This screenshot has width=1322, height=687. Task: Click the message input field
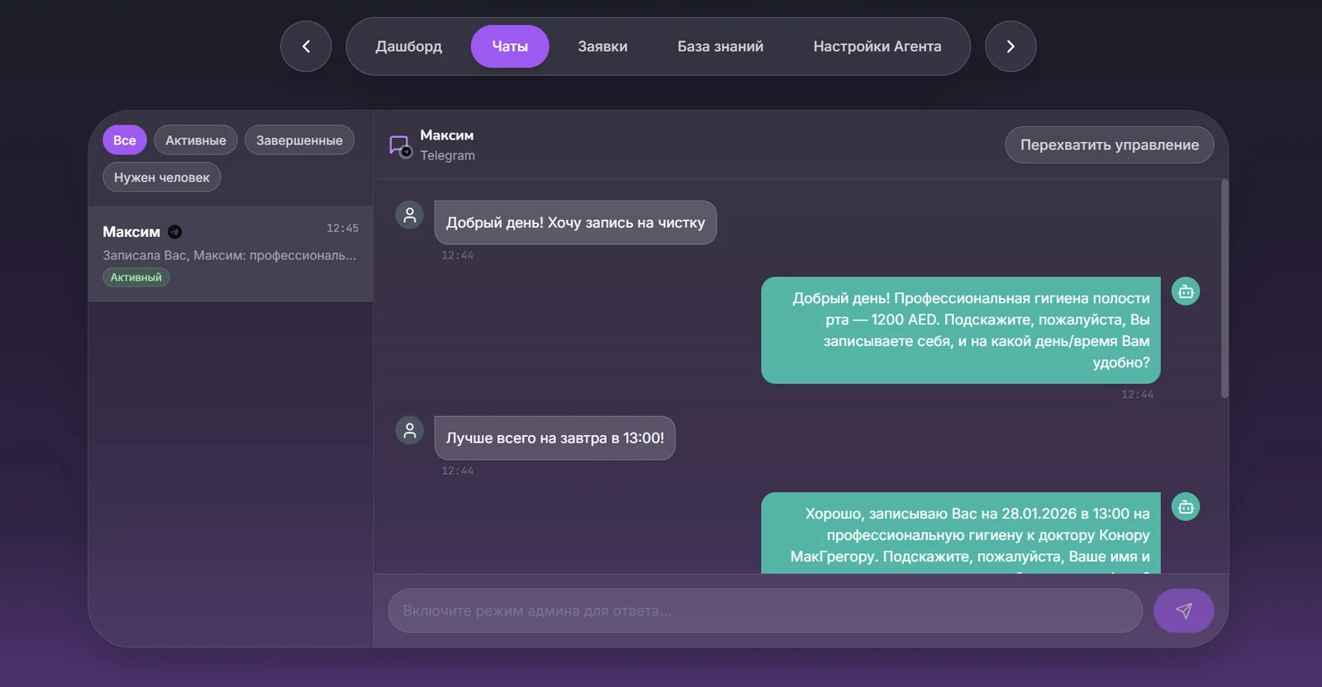pyautogui.click(x=765, y=610)
